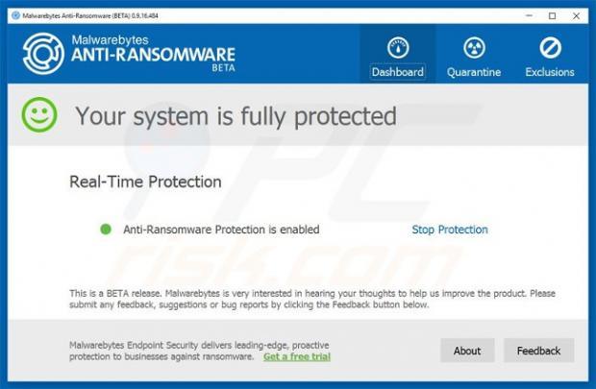Image resolution: width=596 pixels, height=389 pixels.
Task: Switch to the Dashboard tab label
Action: 397,72
